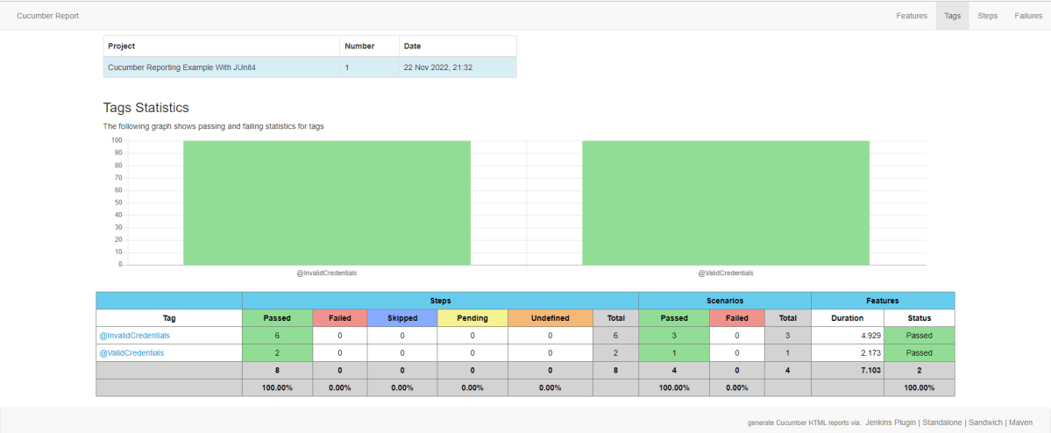Click the green @InvalidCredentials chart bar
Screen dimensions: 1051x433
[327, 202]
